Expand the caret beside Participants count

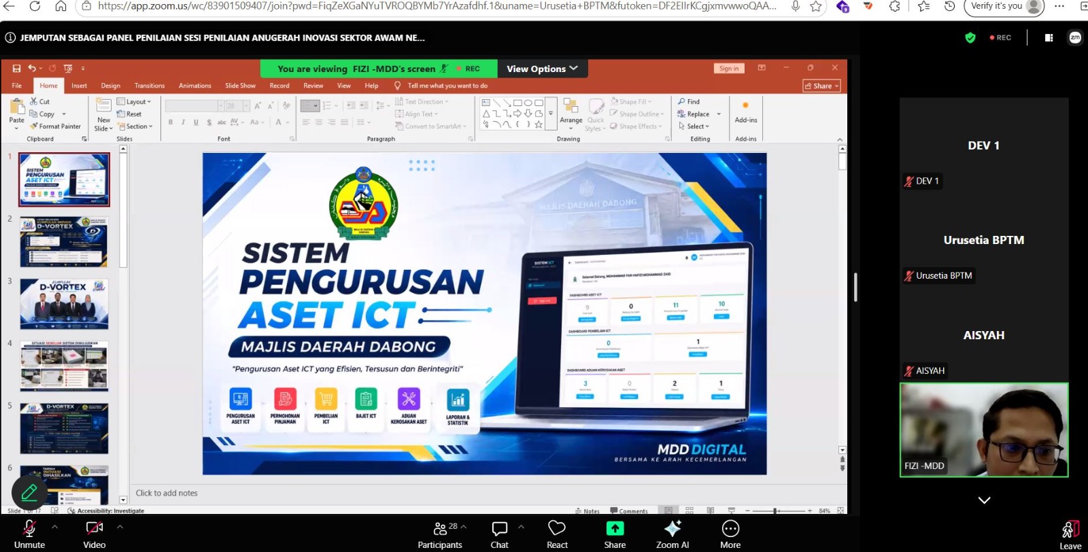click(x=464, y=527)
